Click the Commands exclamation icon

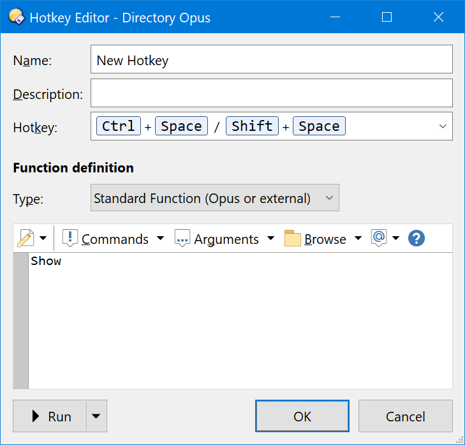pos(70,238)
